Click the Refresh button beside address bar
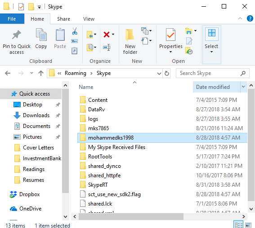255x228 pixels. [167, 73]
